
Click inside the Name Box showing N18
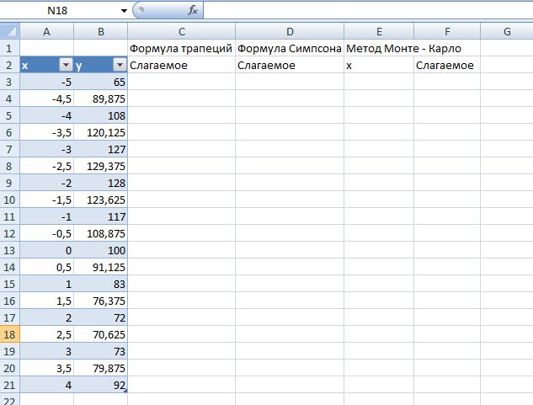pos(59,11)
